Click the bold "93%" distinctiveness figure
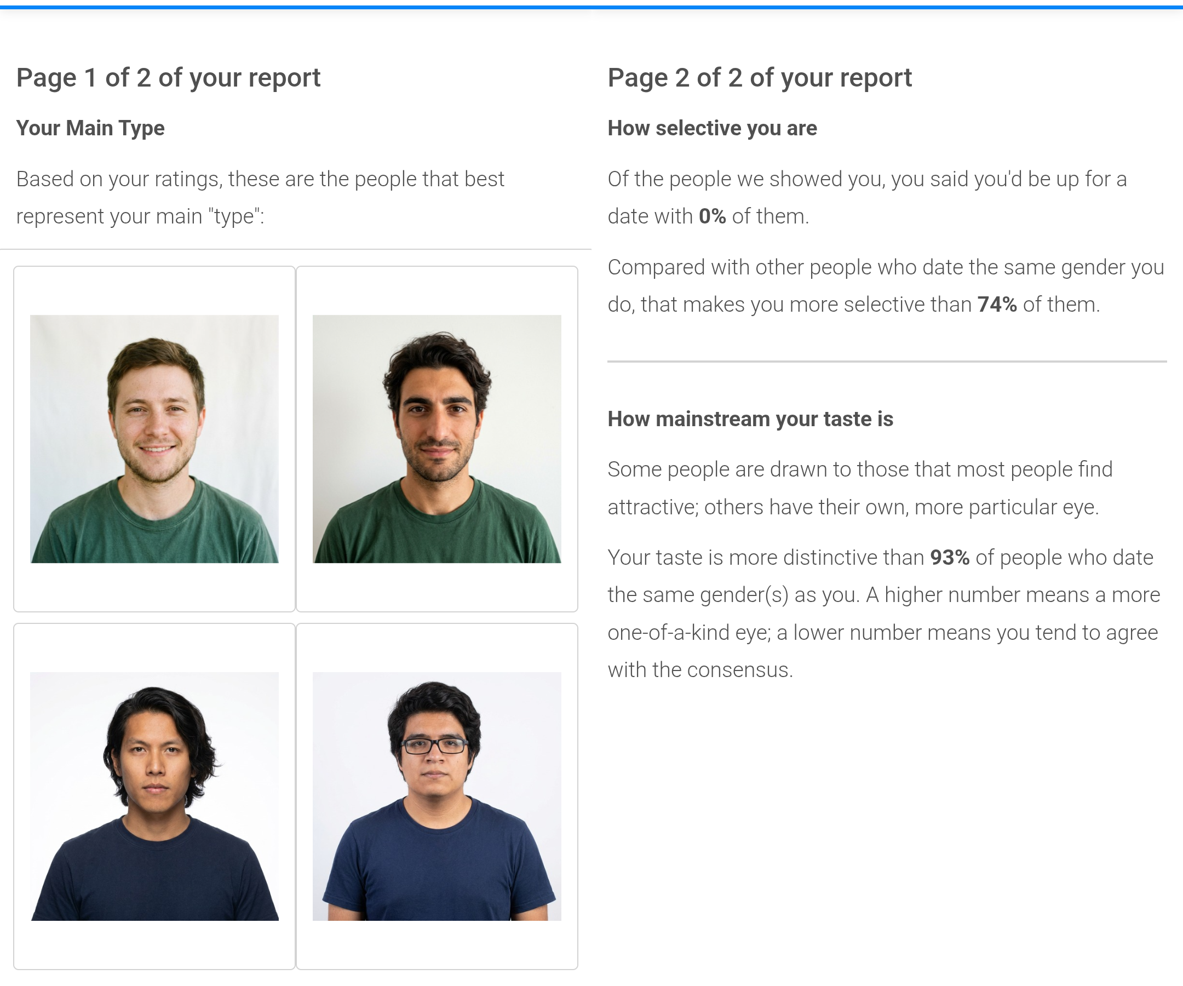 tap(950, 557)
